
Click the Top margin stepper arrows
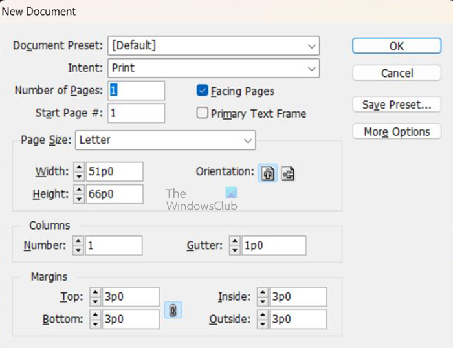pos(95,298)
